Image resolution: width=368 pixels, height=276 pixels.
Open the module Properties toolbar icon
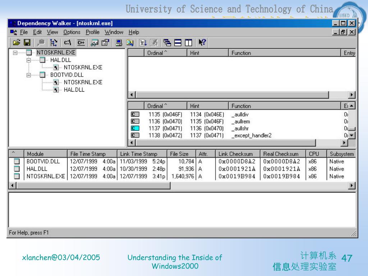point(105,42)
